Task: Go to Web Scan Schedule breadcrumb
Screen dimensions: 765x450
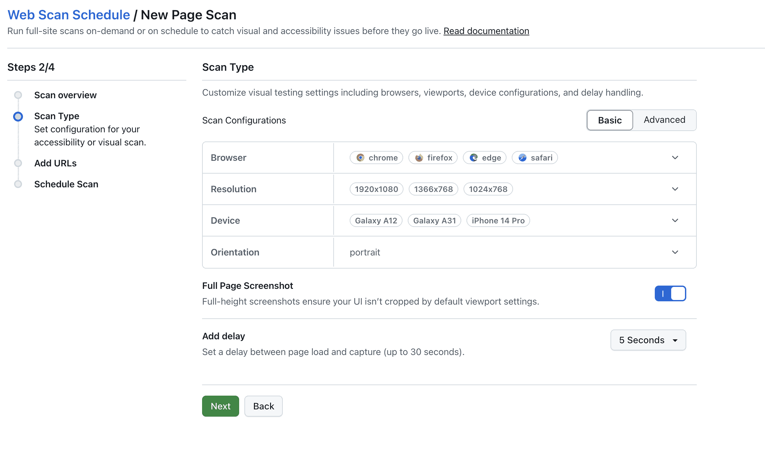Action: [x=69, y=15]
